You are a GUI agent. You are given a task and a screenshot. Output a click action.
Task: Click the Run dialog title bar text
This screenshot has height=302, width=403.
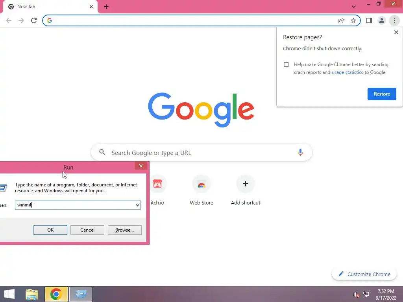coord(68,168)
